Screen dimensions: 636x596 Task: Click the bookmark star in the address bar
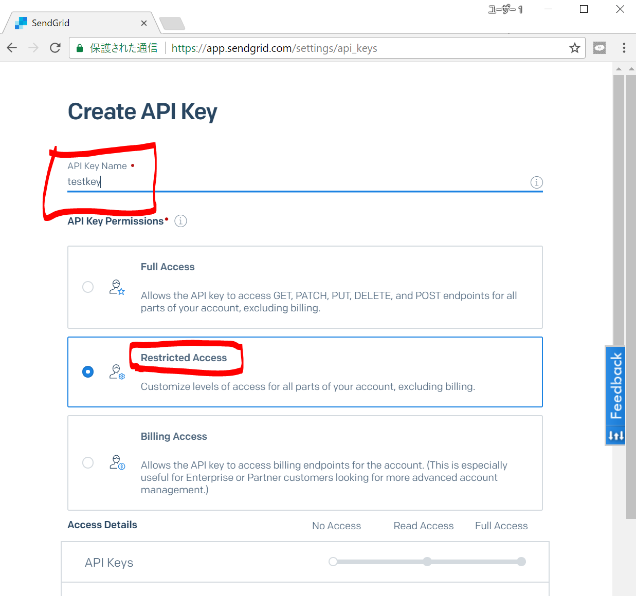pyautogui.click(x=574, y=47)
